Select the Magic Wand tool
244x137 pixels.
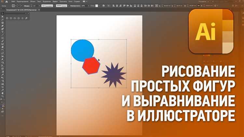tap(2, 20)
